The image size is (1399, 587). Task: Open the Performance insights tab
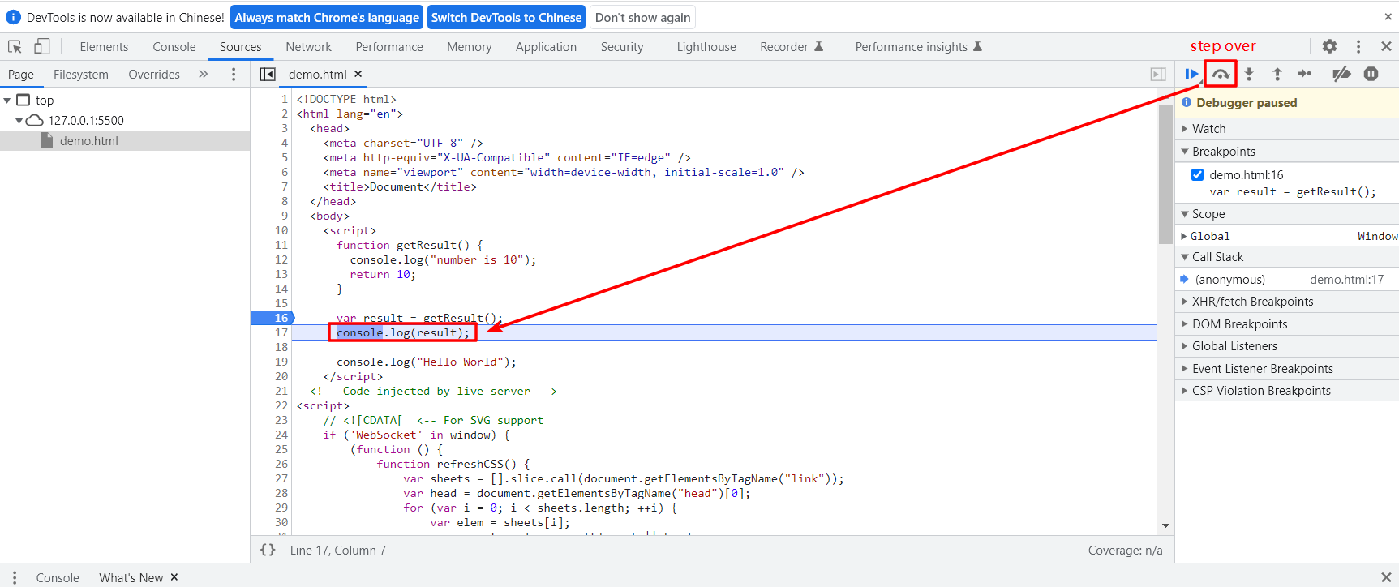(918, 46)
